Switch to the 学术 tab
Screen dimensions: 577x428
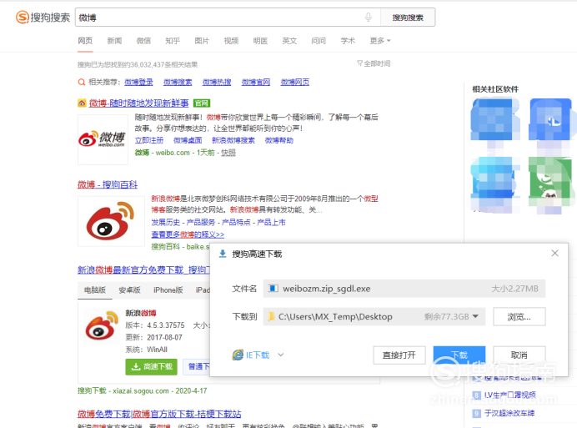coord(348,41)
